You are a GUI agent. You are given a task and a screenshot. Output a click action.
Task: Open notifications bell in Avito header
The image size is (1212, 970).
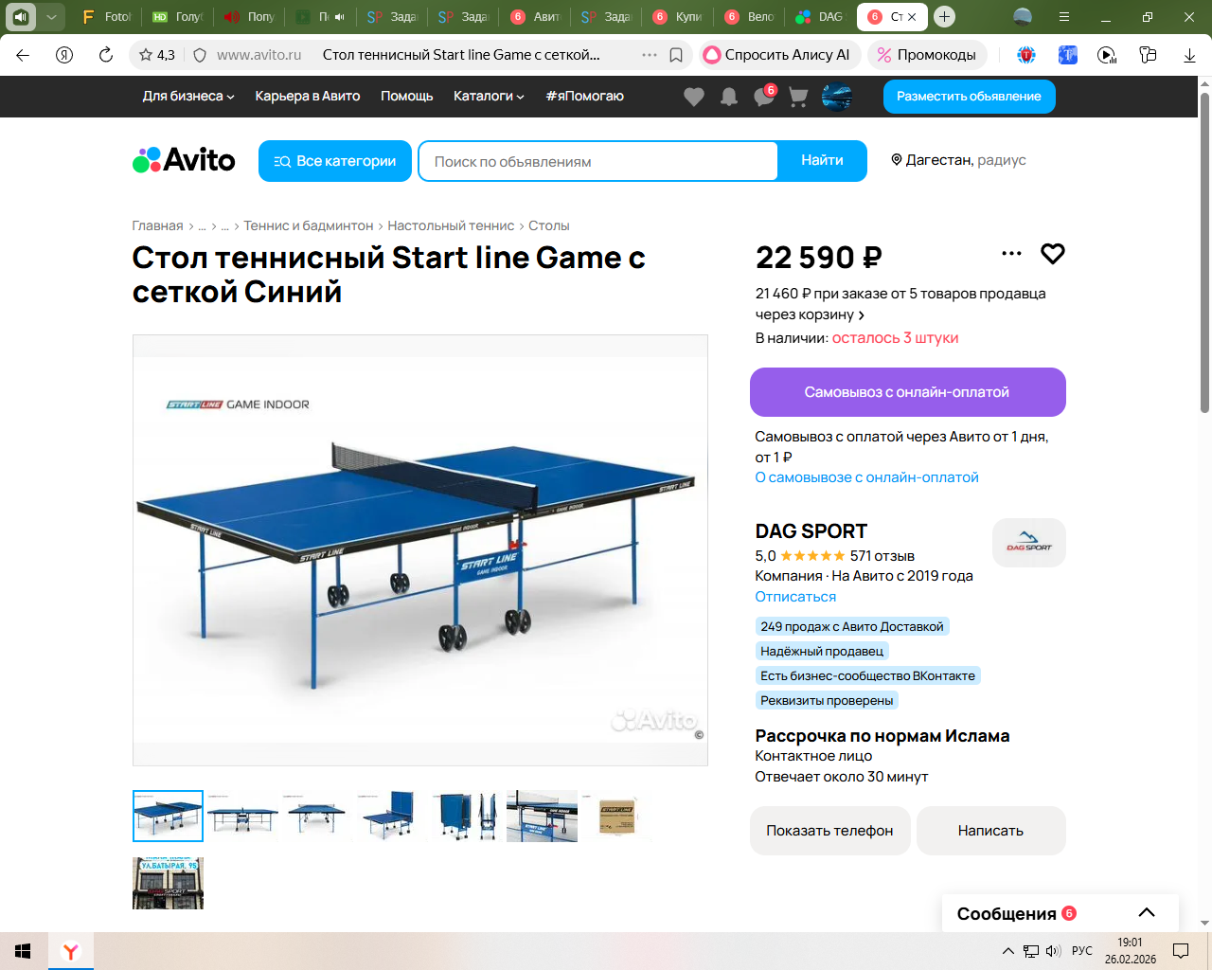coord(729,97)
